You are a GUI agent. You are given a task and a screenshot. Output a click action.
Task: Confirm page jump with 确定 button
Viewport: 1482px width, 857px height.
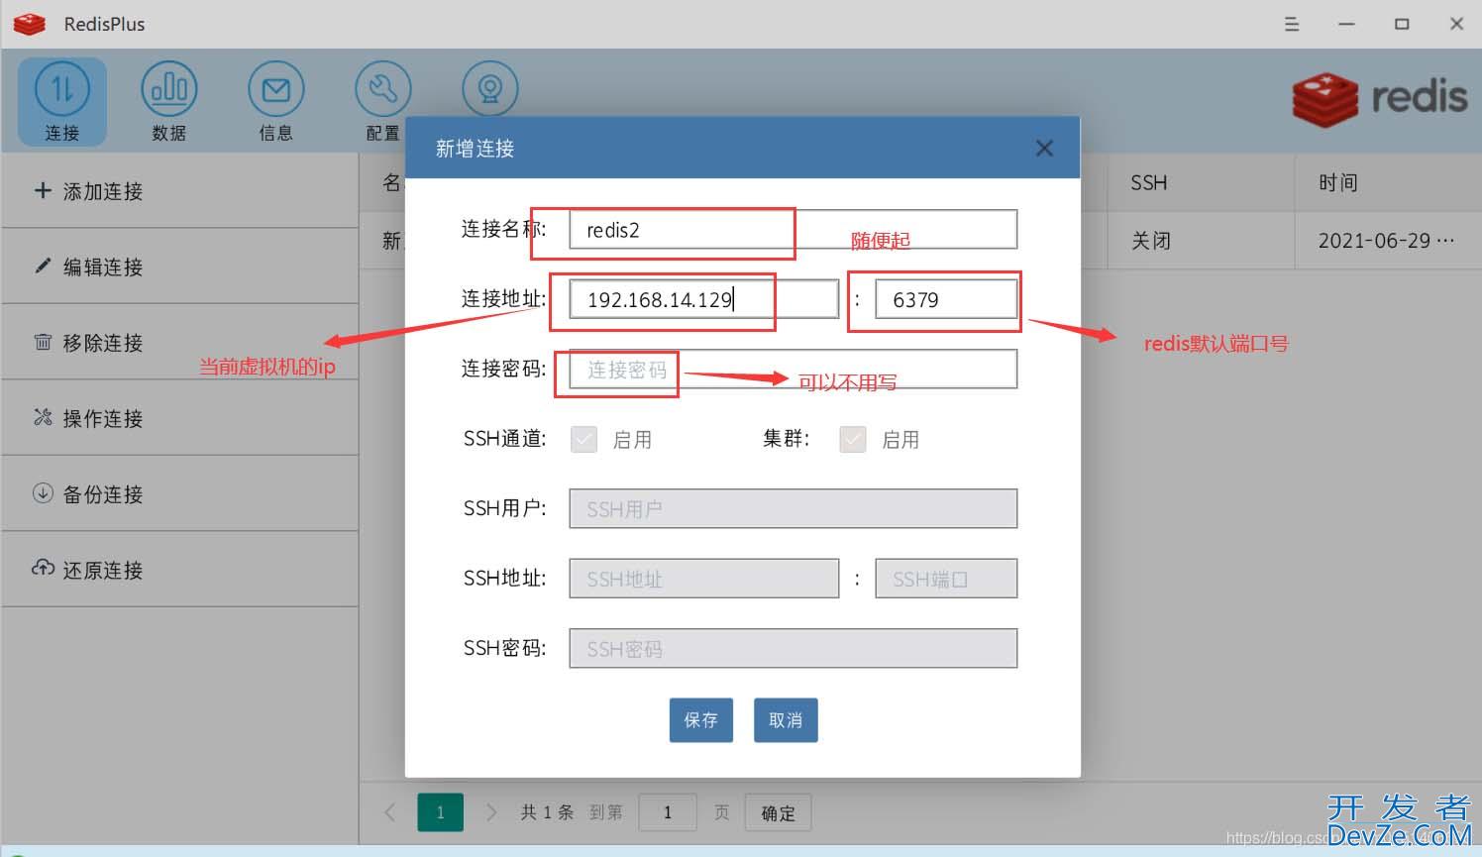pyautogui.click(x=779, y=812)
